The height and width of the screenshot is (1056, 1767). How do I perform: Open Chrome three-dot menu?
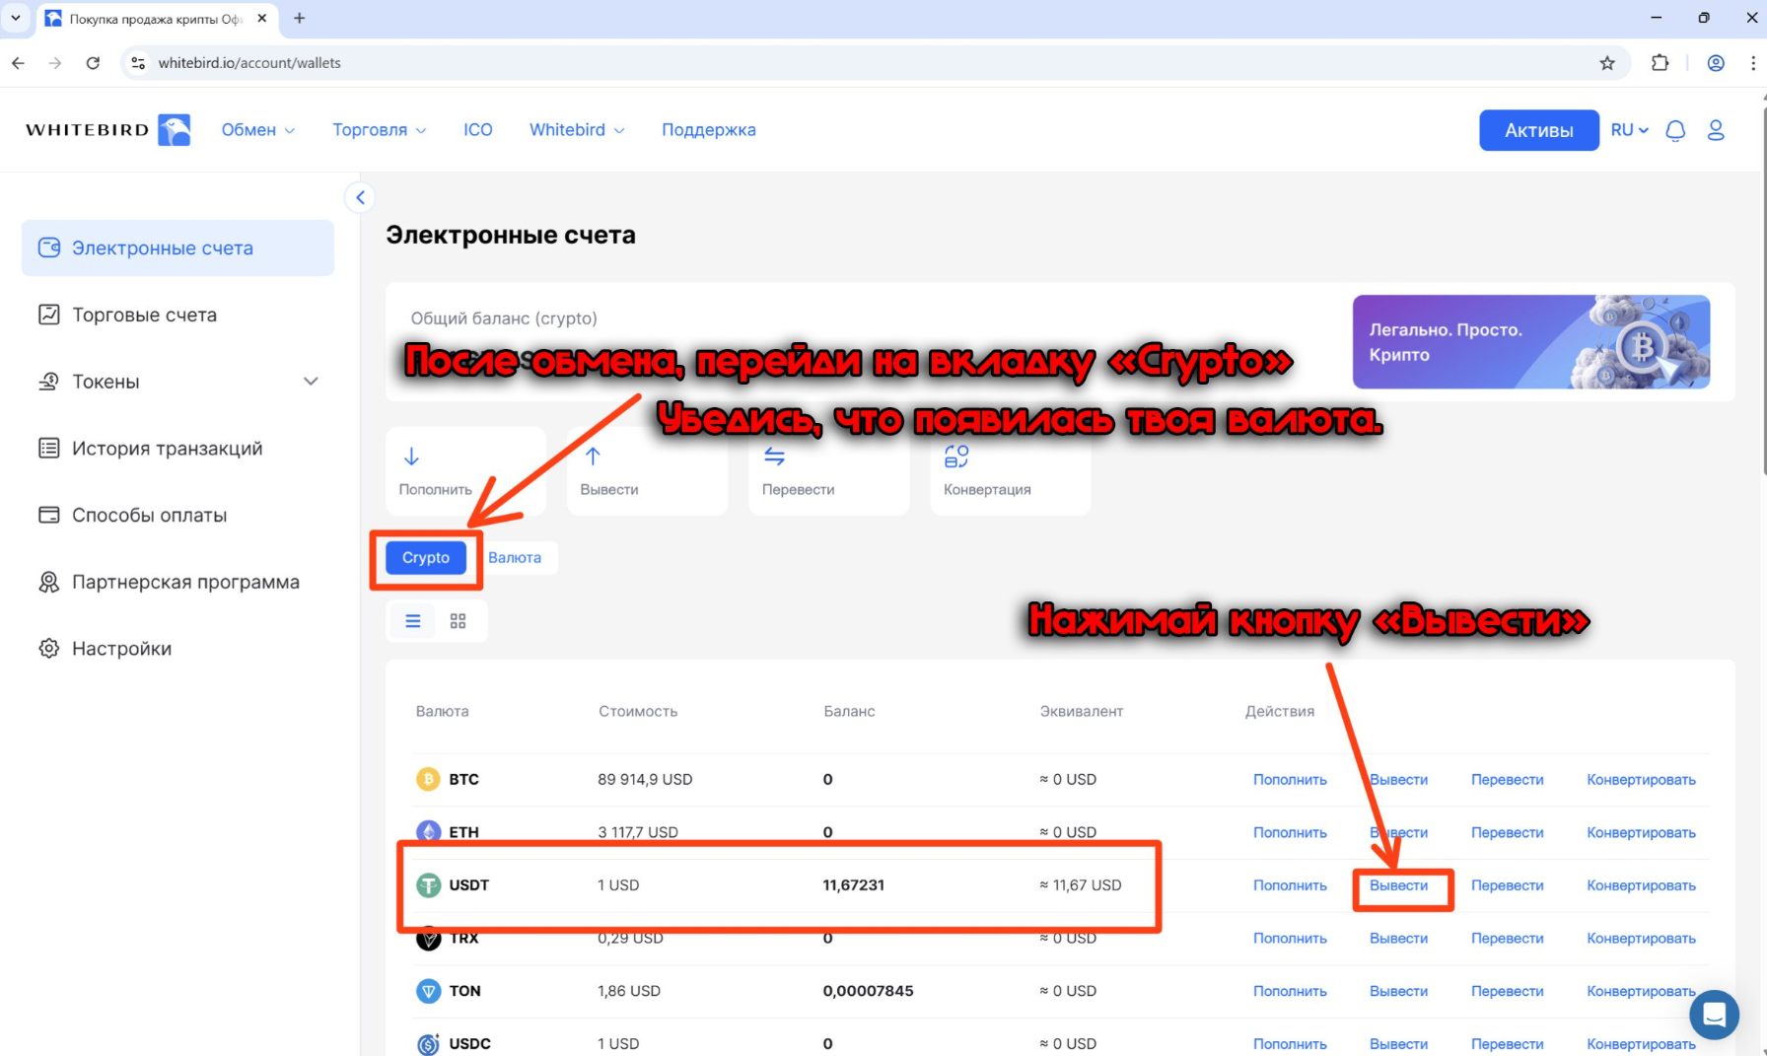coord(1752,63)
